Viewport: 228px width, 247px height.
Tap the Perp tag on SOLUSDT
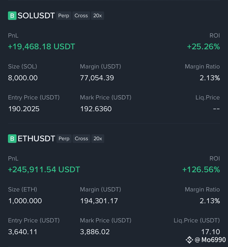(64, 16)
